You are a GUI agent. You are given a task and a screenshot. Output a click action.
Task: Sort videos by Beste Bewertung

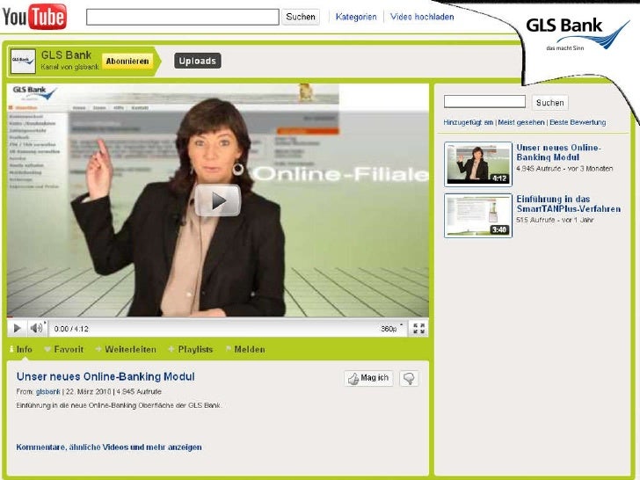pyautogui.click(x=578, y=122)
